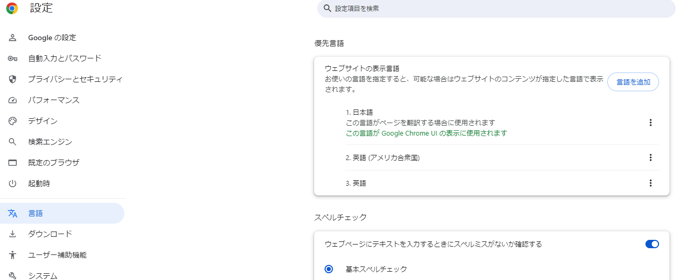Click the download arrow icon for ダウンロード
The image size is (681, 280).
13,234
